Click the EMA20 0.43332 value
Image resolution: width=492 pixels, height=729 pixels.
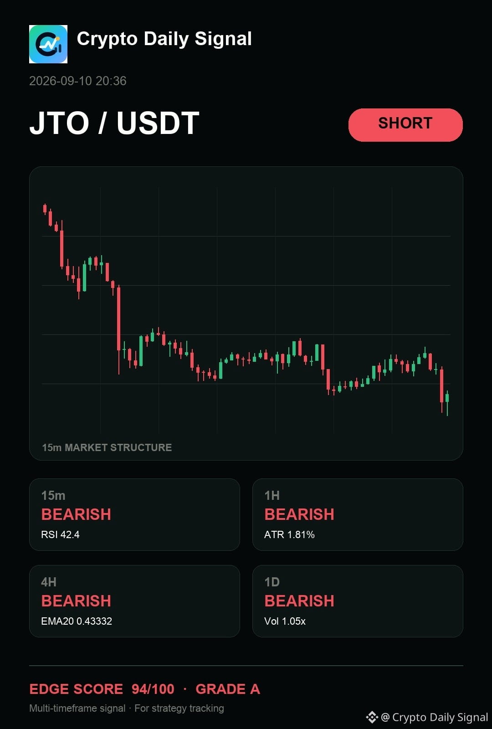77,621
